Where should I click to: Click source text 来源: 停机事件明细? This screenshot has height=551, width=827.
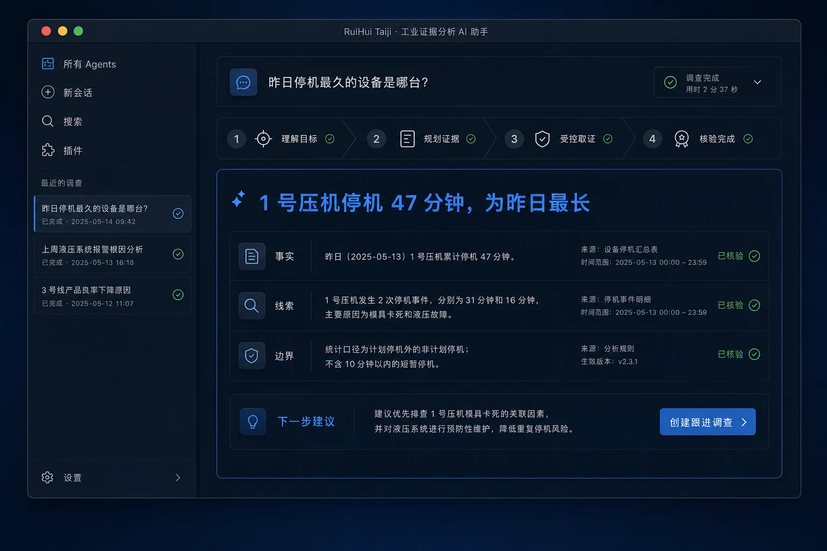pos(615,299)
